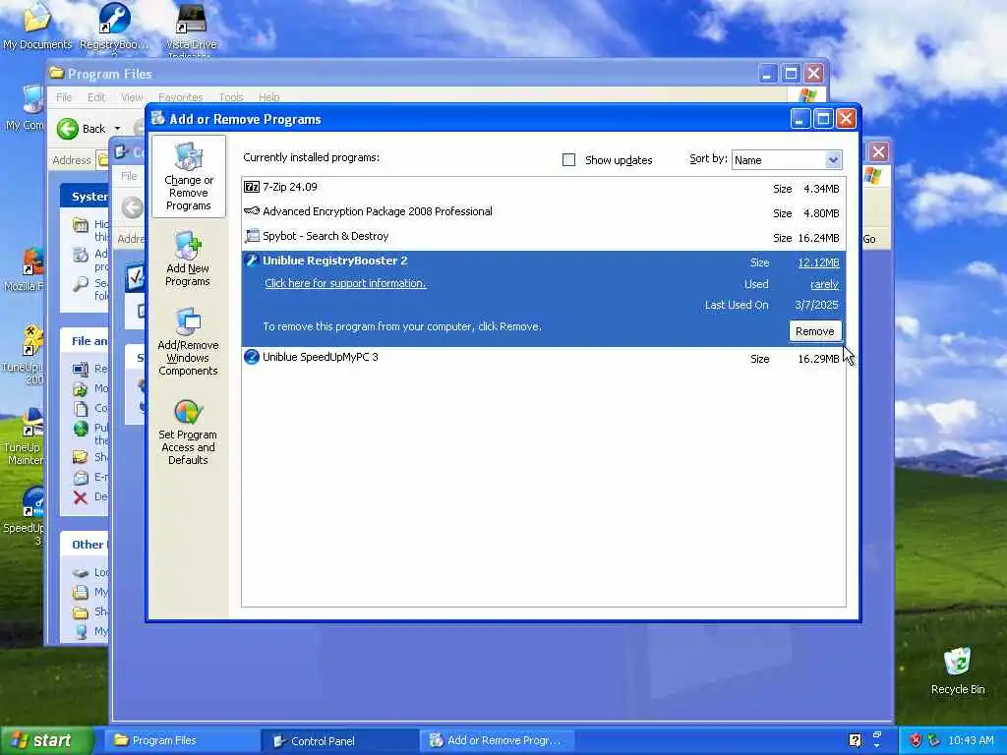
Task: Open the Recycle Bin on desktop
Action: coord(958,670)
